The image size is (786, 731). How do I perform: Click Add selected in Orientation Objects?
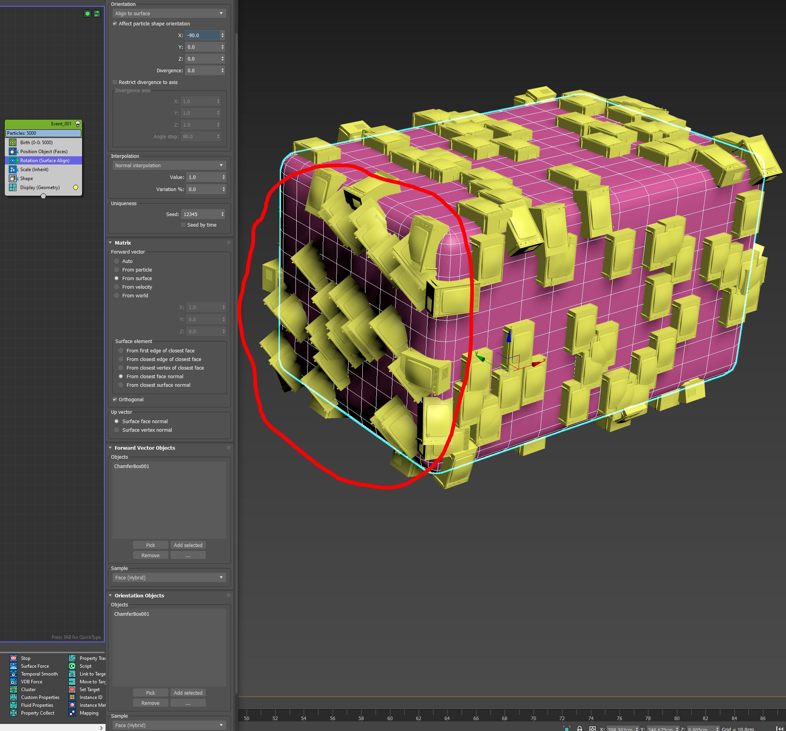pyautogui.click(x=188, y=693)
